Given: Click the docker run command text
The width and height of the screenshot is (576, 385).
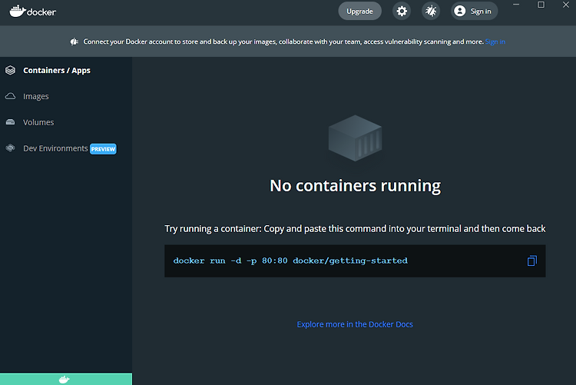Looking at the screenshot, I should (x=290, y=261).
